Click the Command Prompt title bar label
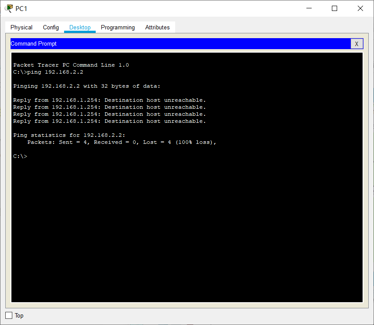Screen dimensions: 374x325 (34, 43)
